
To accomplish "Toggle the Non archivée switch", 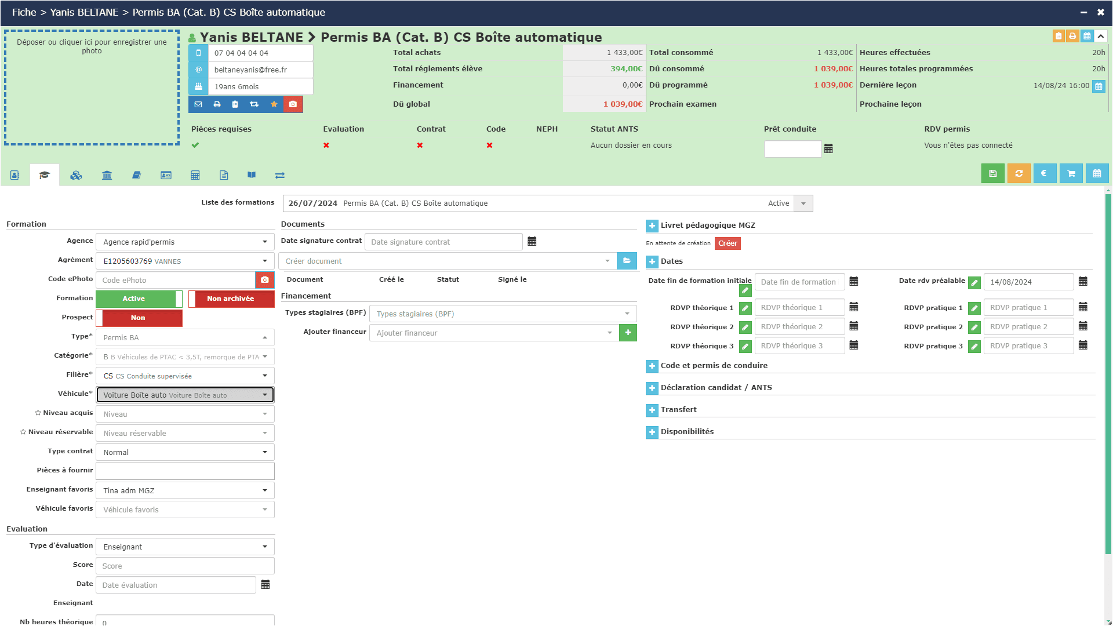I will [x=231, y=299].
